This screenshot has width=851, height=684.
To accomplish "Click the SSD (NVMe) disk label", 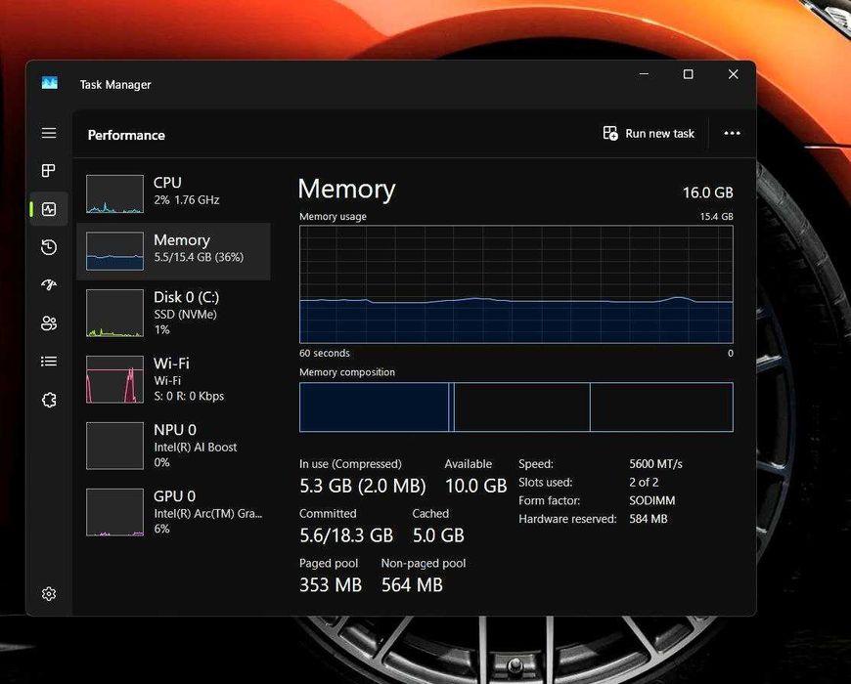I will pos(186,315).
